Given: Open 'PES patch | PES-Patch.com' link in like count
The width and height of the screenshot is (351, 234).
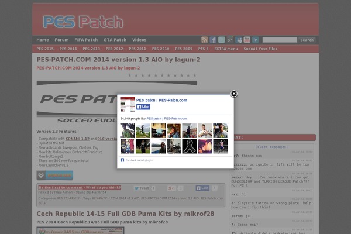Looking at the screenshot, I should tap(167, 118).
